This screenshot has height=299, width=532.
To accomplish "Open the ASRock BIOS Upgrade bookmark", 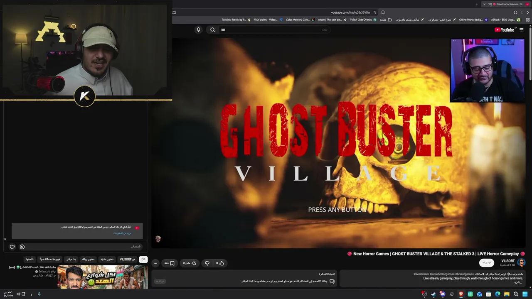I will pos(505,20).
